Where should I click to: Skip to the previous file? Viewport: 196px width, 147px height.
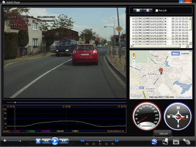pyautogui.click(x=46, y=141)
